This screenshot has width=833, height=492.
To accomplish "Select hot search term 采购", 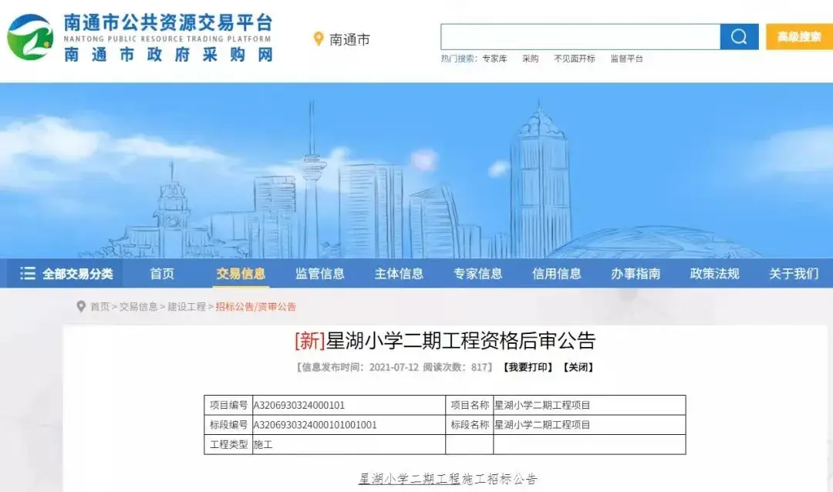I will tap(530, 59).
